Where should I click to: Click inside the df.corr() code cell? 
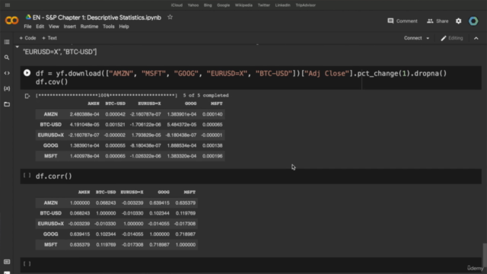[x=250, y=176]
